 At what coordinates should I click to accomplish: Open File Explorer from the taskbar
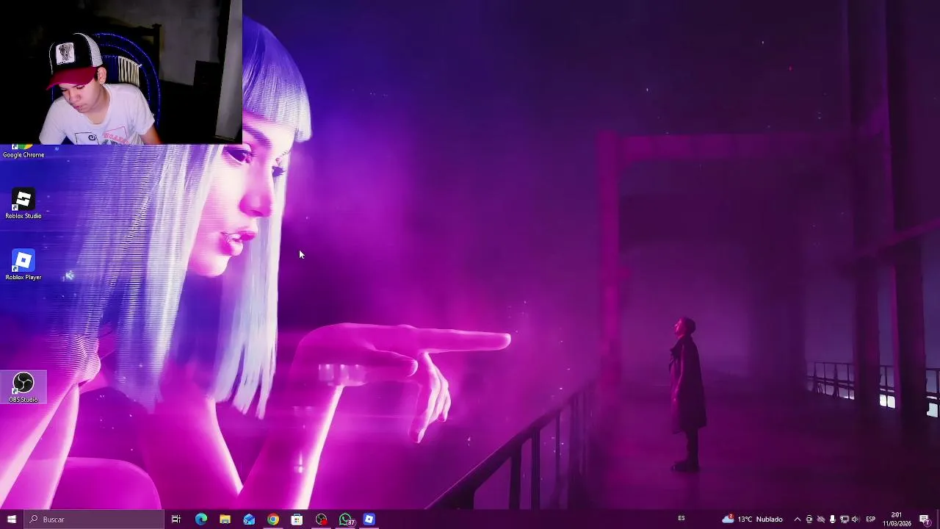[x=225, y=519]
